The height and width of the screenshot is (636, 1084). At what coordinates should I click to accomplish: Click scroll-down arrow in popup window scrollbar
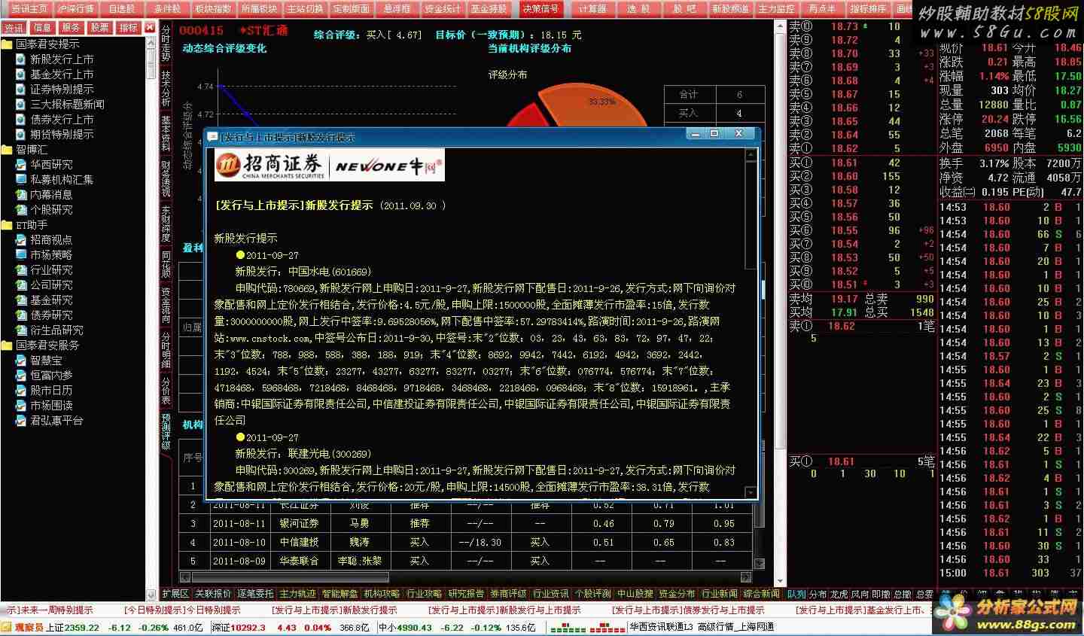[x=751, y=492]
